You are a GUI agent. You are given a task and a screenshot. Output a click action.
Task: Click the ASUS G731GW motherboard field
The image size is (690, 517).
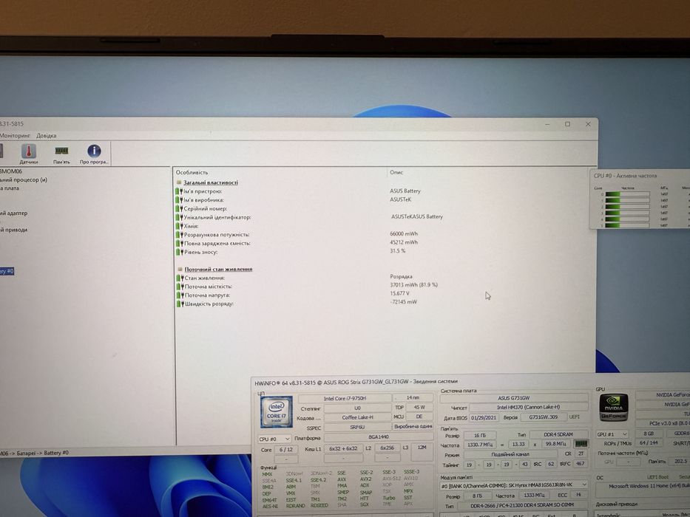pyautogui.click(x=513, y=398)
